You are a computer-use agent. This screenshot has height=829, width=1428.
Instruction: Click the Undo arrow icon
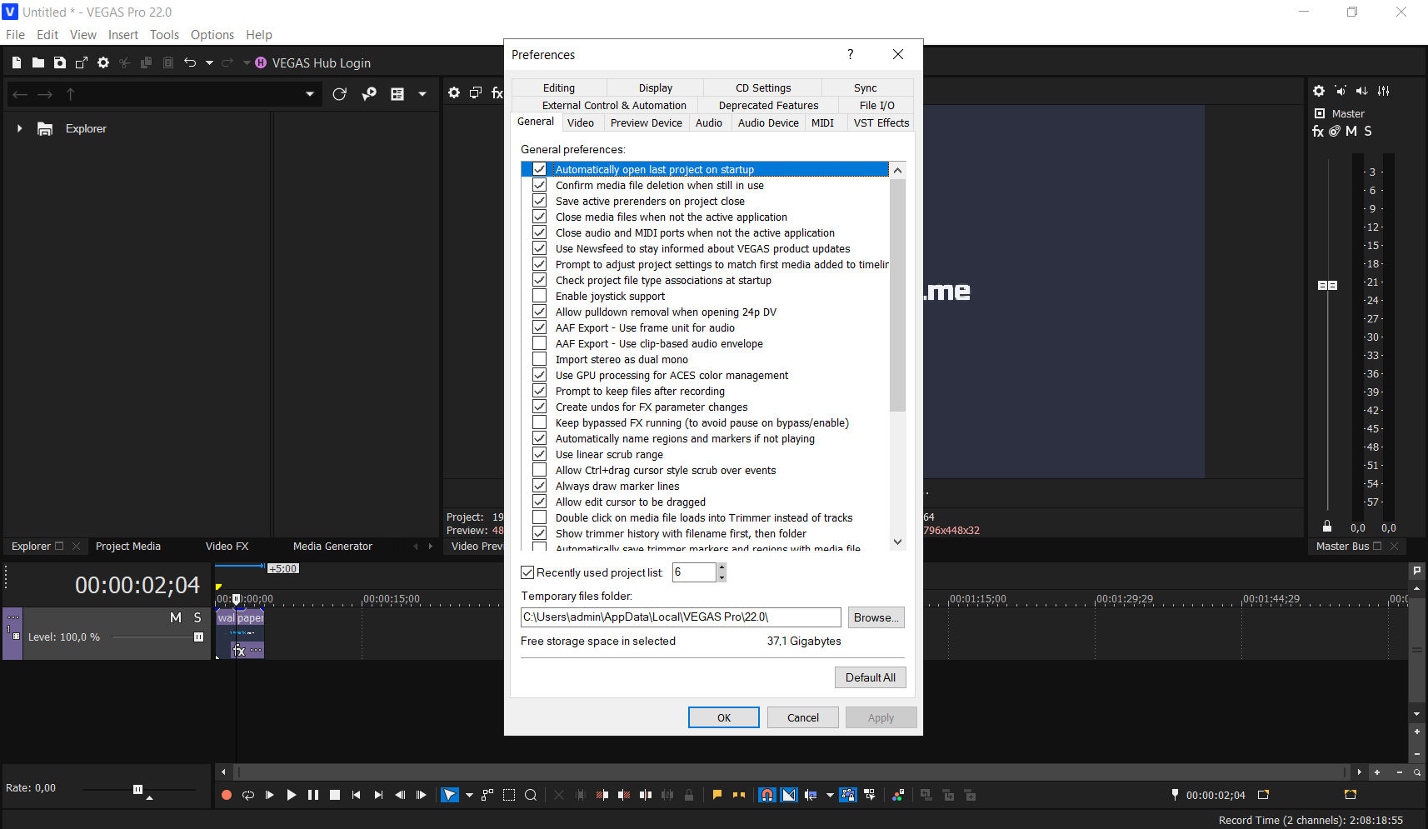coord(190,62)
